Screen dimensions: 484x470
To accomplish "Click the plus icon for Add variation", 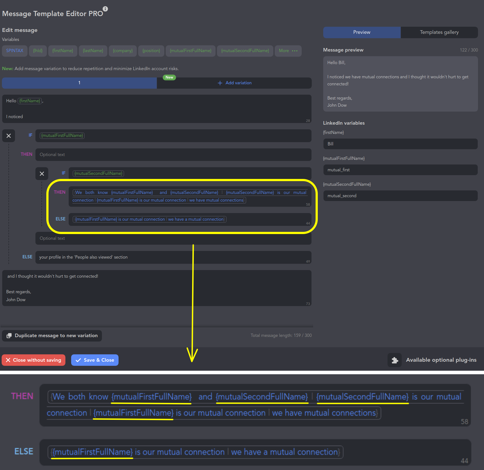I will coord(220,83).
